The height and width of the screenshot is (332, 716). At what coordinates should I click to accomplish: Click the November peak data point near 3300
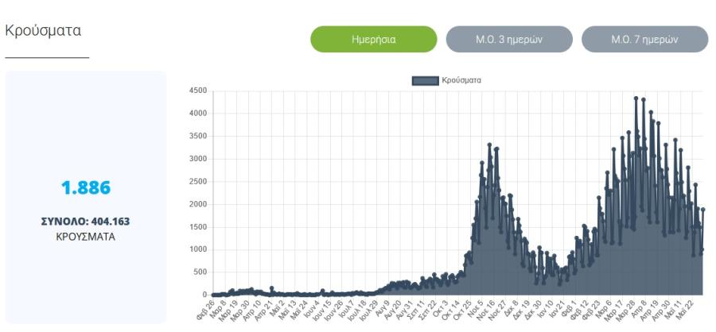(x=489, y=145)
